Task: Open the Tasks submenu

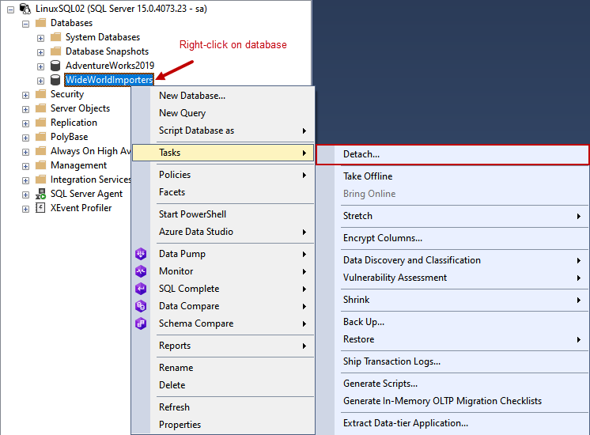Action: click(223, 153)
